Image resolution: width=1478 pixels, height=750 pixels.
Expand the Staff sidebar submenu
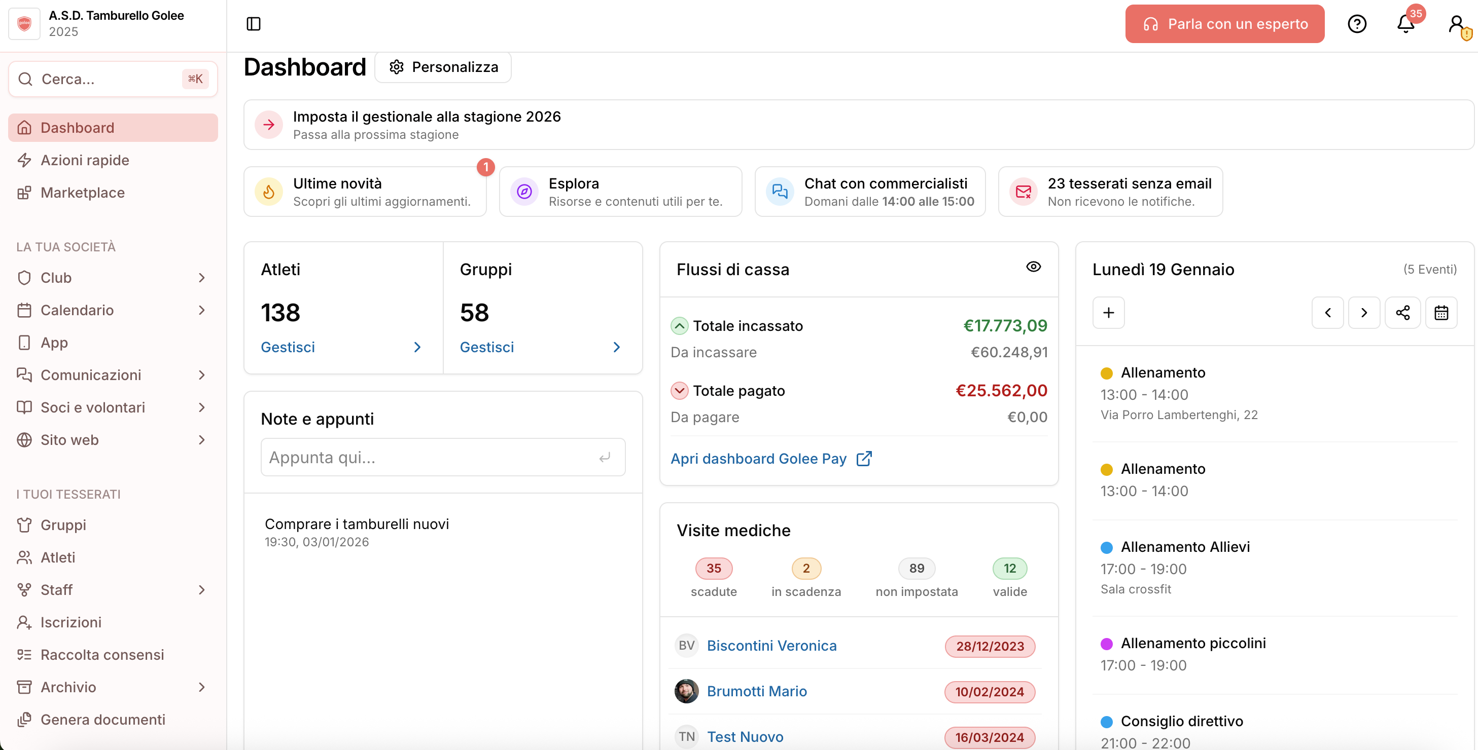pos(201,589)
